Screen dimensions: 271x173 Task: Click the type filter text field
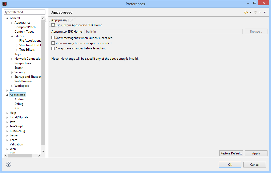point(25,12)
